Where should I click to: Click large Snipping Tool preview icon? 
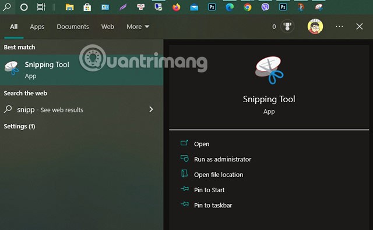click(x=269, y=70)
